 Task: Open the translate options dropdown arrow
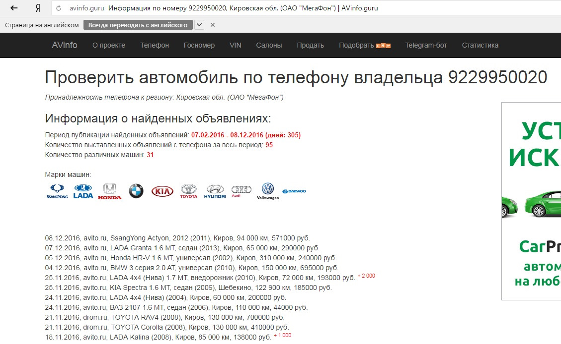(199, 25)
